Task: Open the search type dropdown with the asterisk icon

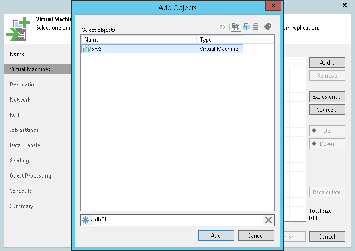Action: point(87,220)
